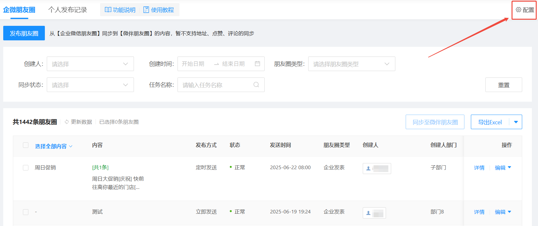Click creator avatar icon in 测试 row

368,213
